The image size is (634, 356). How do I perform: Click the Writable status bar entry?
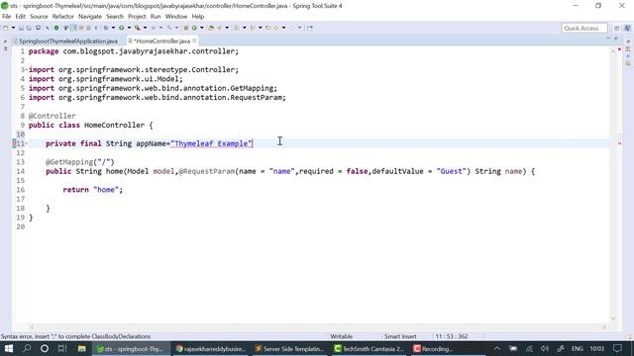tap(341, 336)
